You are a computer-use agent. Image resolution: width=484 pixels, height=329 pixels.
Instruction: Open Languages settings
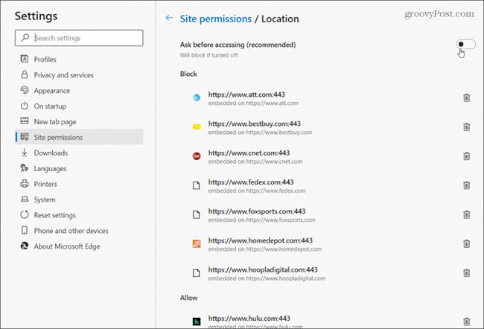[79, 168]
